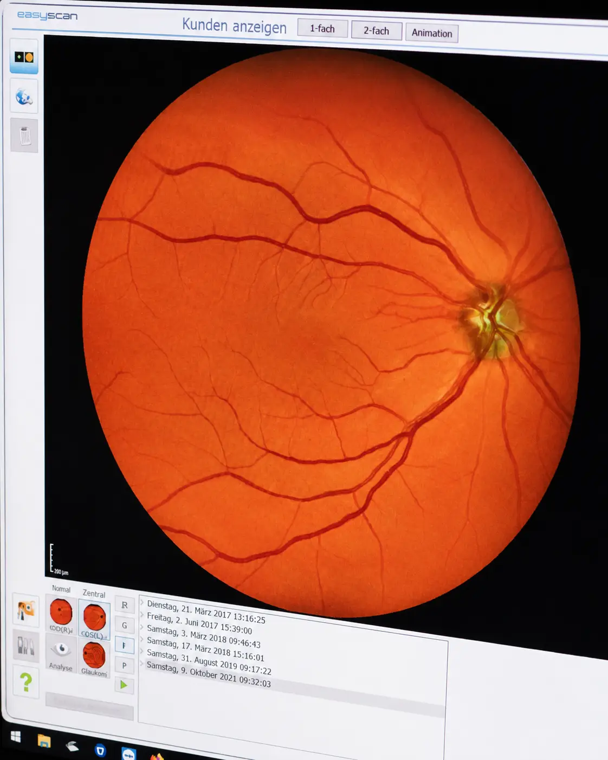Viewport: 608px width, 760px height.
Task: Click the greyed-out devices icon
Action: point(26,646)
